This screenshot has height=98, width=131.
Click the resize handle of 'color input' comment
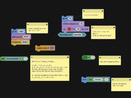pyautogui.click(x=115, y=38)
